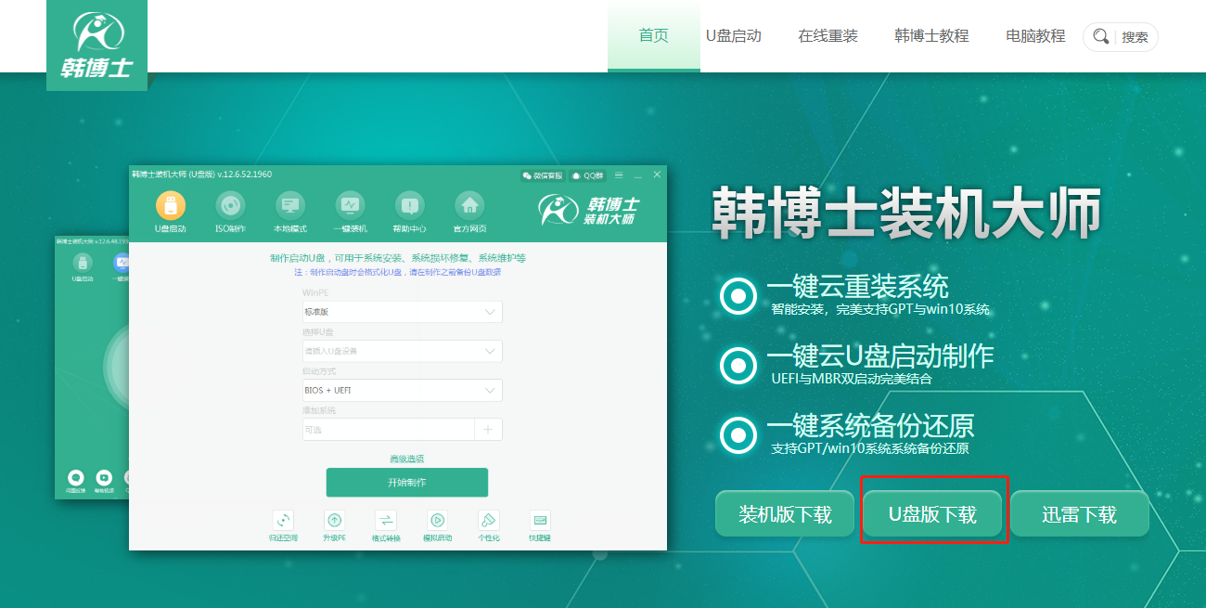
Task: Open the 升级PE tool
Action: tap(334, 524)
